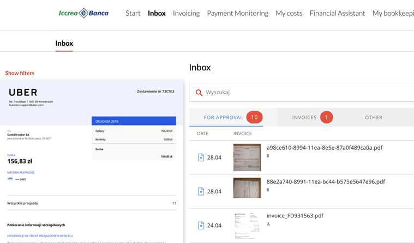Click mobile source icon under a98ce610 filename
The height and width of the screenshot is (243, 414).
[x=267, y=156]
